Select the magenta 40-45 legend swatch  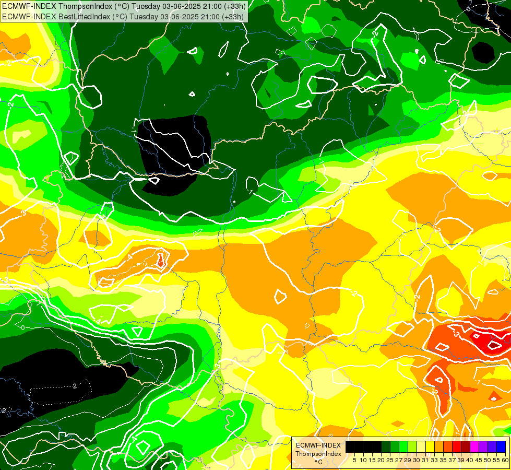click(474, 446)
